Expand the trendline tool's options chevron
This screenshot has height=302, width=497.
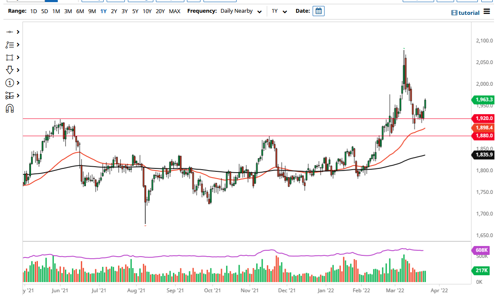tap(17, 32)
